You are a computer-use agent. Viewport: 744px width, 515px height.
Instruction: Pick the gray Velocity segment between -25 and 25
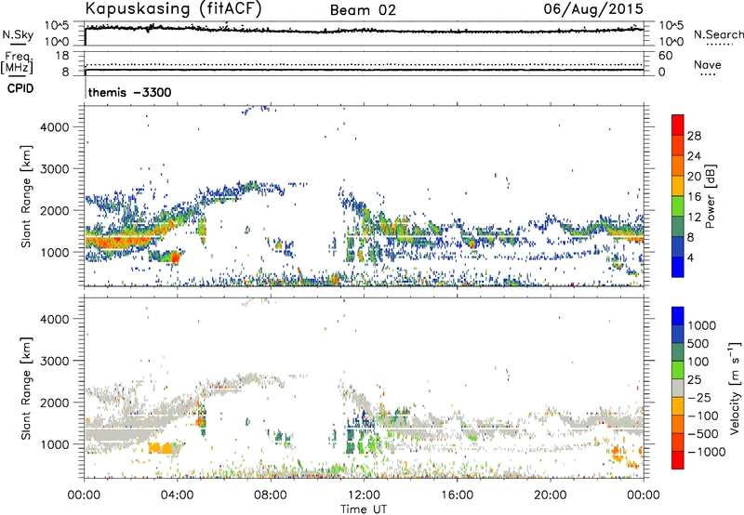(x=678, y=389)
